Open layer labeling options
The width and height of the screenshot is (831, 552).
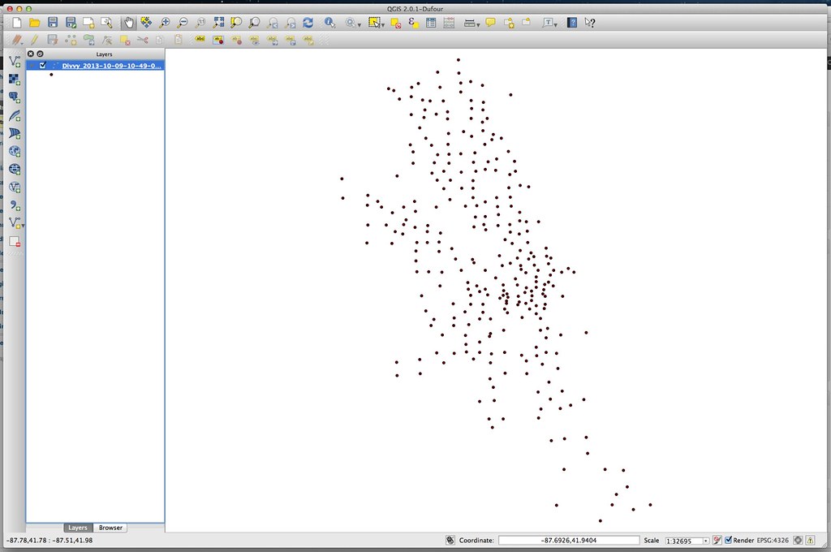click(x=200, y=39)
